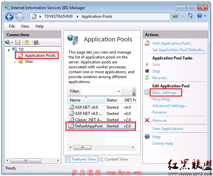
Task: Sort by the Name column header
Action: coord(86,100)
